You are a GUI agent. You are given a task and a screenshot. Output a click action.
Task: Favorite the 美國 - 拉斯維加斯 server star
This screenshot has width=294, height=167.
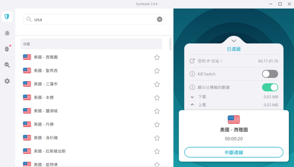[x=157, y=151]
